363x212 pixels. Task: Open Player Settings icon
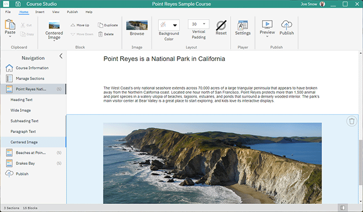242,25
